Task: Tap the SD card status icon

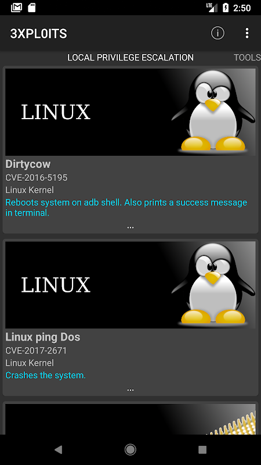Action: tap(32, 8)
